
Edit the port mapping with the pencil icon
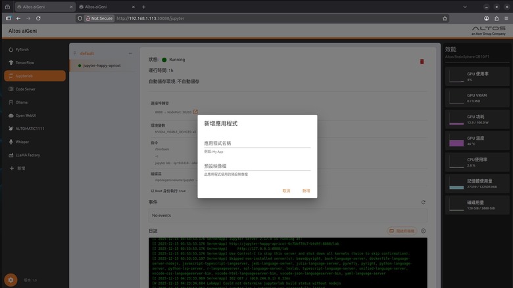tap(195, 112)
